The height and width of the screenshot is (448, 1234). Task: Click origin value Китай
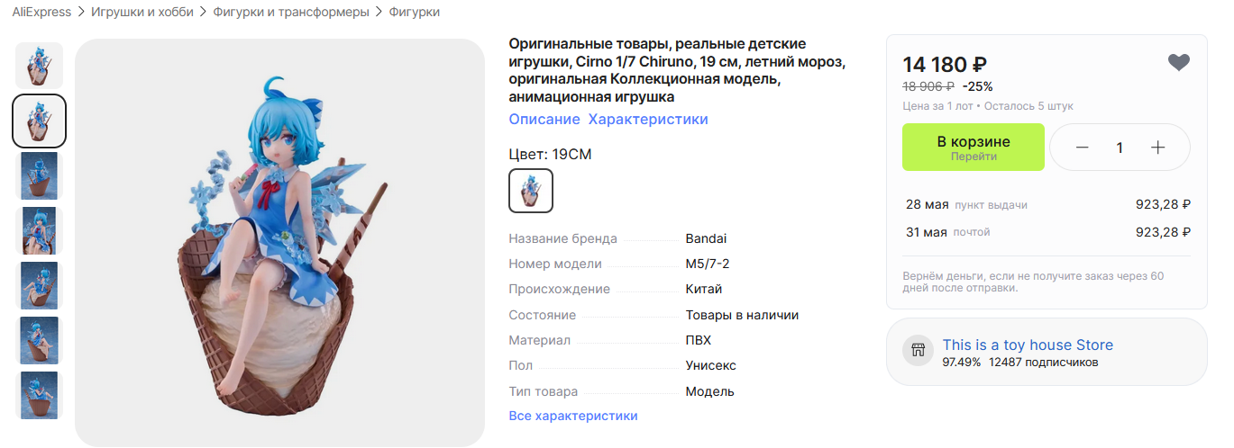coord(704,290)
